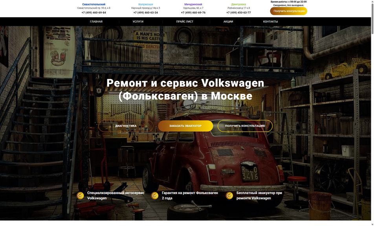Click the checkmark icon beside Специализированный автосервис
This screenshot has height=226, width=374.
(x=80, y=195)
